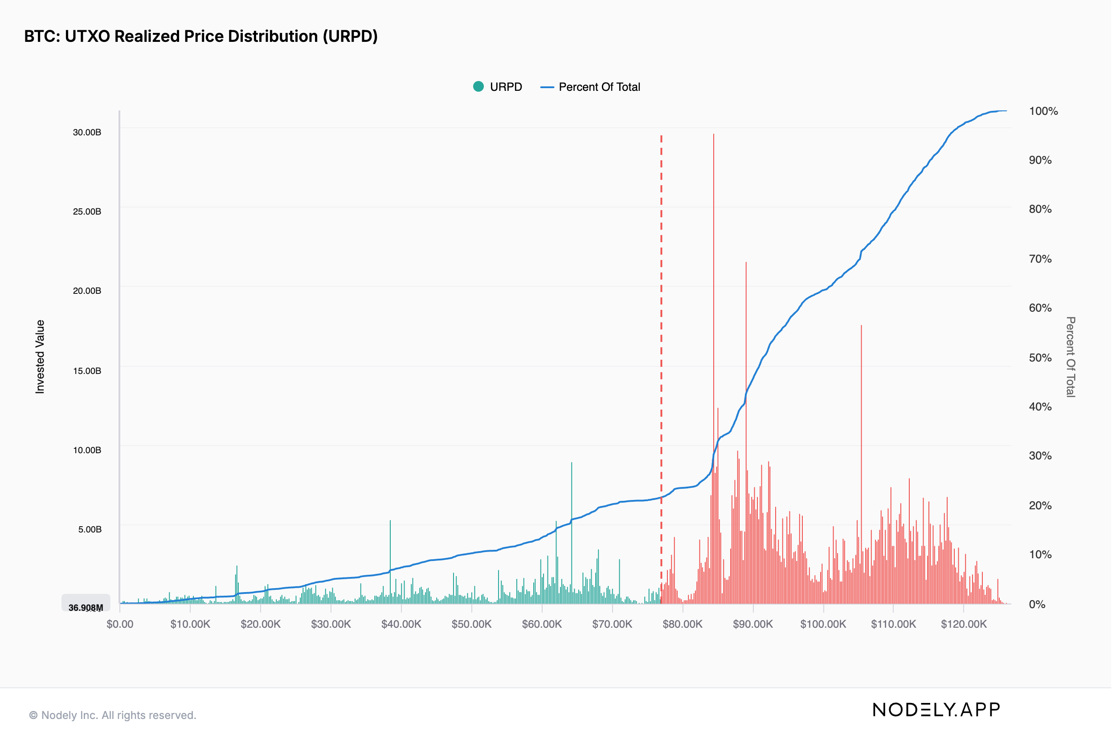
Task: Click the Nodely Inc. copyright text
Action: [x=113, y=715]
